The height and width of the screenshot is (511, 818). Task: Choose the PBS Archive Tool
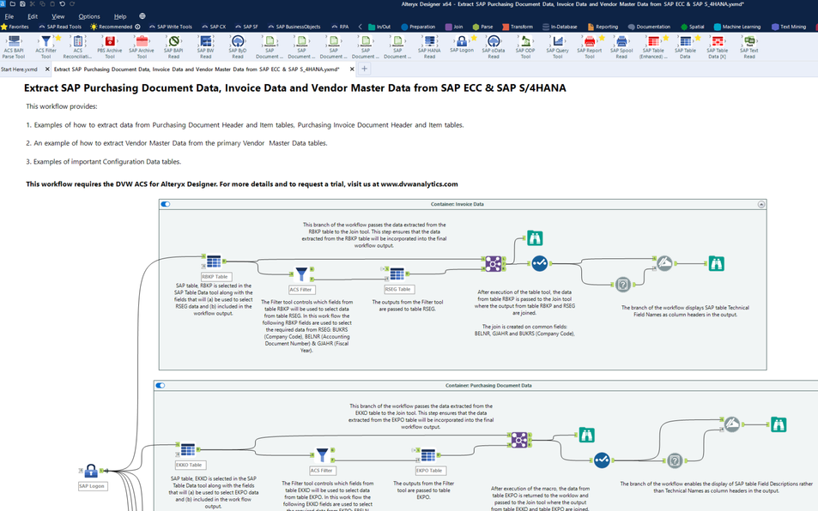pyautogui.click(x=110, y=47)
